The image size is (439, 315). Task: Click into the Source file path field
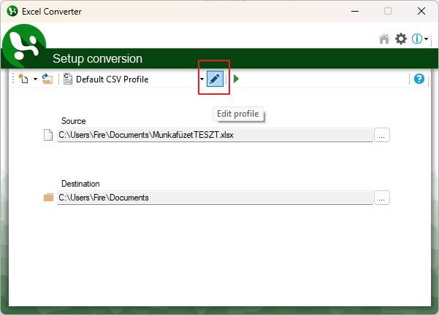pyautogui.click(x=215, y=135)
